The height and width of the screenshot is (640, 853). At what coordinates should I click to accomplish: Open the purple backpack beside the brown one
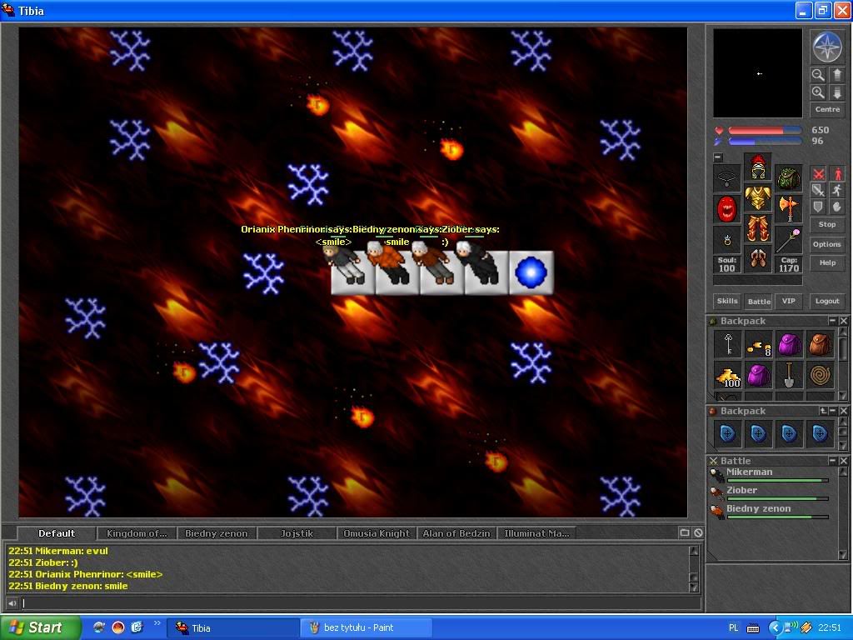click(790, 344)
